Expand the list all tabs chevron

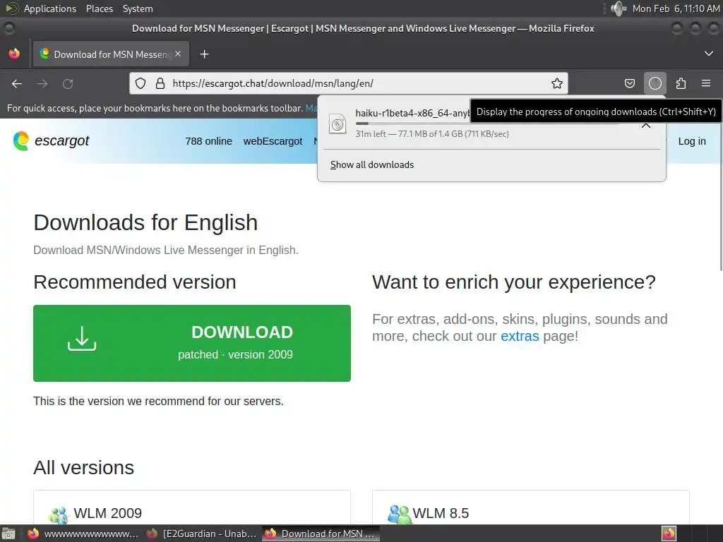click(x=709, y=54)
